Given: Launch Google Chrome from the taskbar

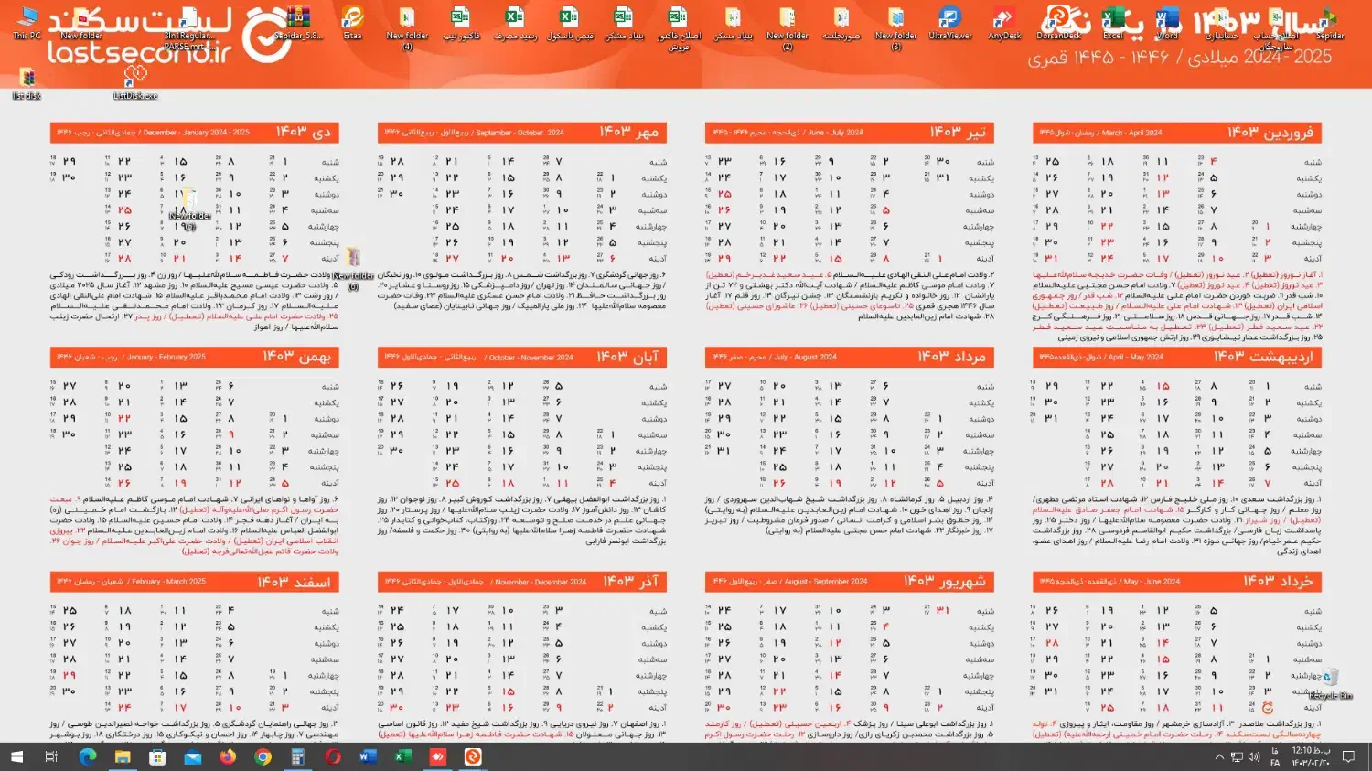Looking at the screenshot, I should coord(263,756).
